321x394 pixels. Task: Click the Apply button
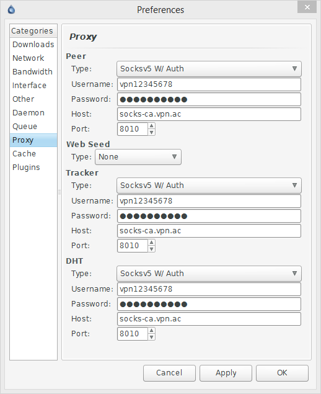pyautogui.click(x=226, y=373)
